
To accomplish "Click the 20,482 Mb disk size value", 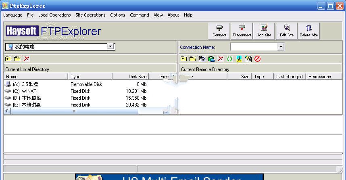I will click(136, 105).
